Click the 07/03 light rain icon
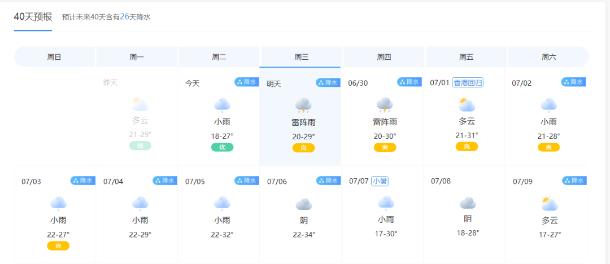Image resolution: width=610 pixels, height=264 pixels. [x=58, y=204]
